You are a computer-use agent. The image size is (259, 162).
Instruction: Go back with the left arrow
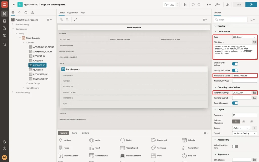click(x=14, y=5)
